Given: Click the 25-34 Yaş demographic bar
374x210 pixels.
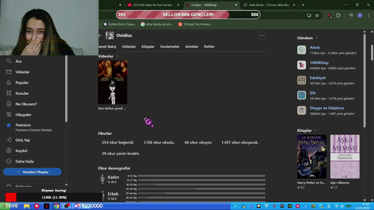Looking at the screenshot, I should pos(201,189).
